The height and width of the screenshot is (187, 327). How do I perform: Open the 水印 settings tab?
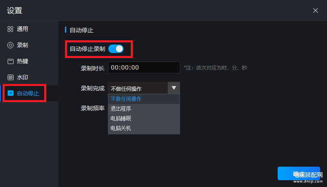[29, 78]
